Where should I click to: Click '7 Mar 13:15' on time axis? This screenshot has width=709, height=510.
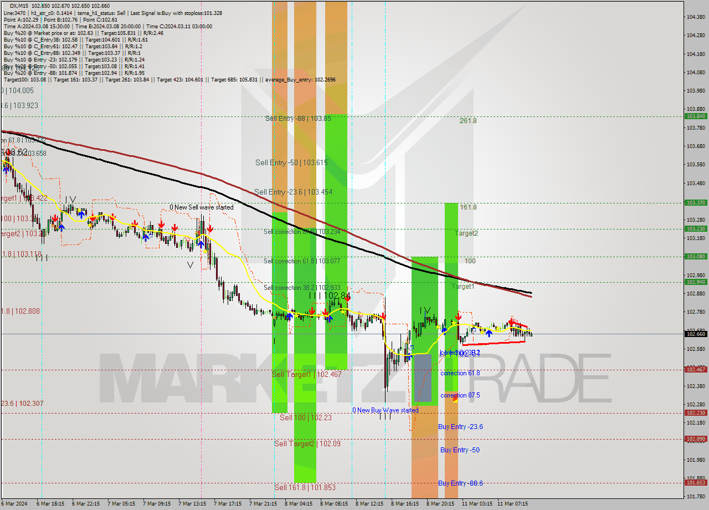pyautogui.click(x=191, y=504)
